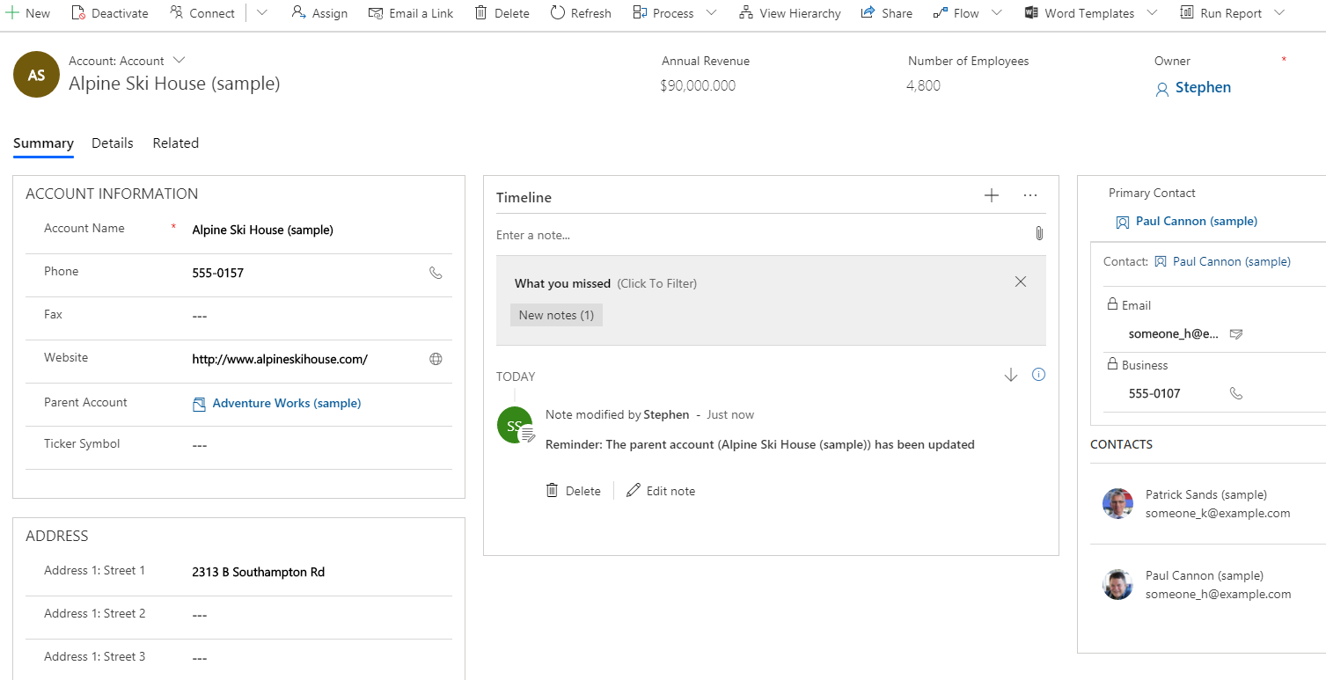Click the phone call icon beside 555-0157
The image size is (1326, 680).
pos(436,273)
